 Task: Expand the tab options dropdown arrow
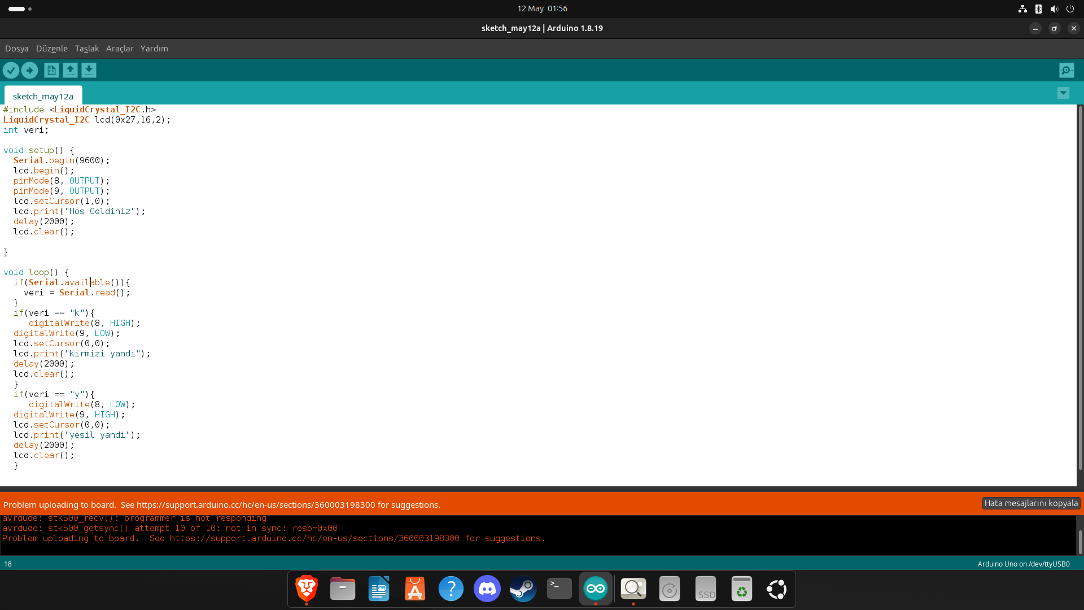coord(1063,93)
